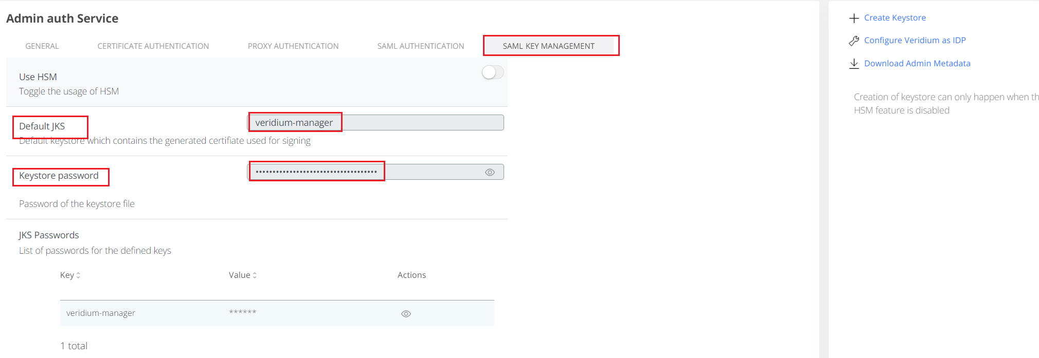Click the Create Keystore link
The image size is (1039, 358).
click(x=894, y=18)
